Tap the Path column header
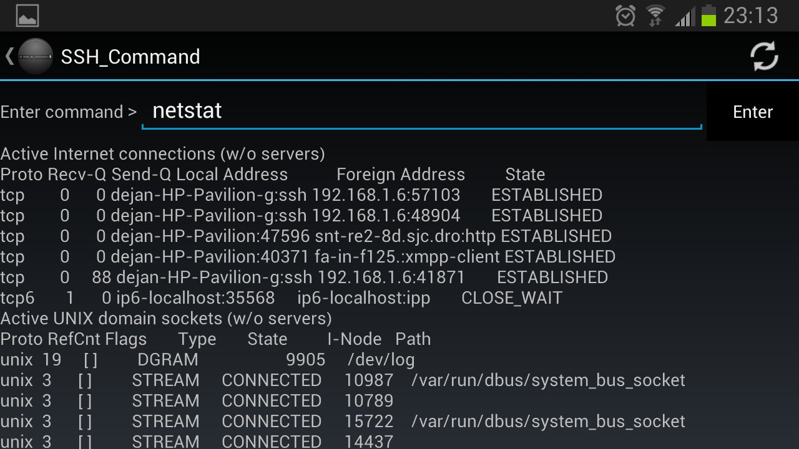 click(413, 339)
